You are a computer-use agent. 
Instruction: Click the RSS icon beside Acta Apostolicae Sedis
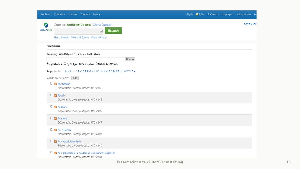point(55,141)
